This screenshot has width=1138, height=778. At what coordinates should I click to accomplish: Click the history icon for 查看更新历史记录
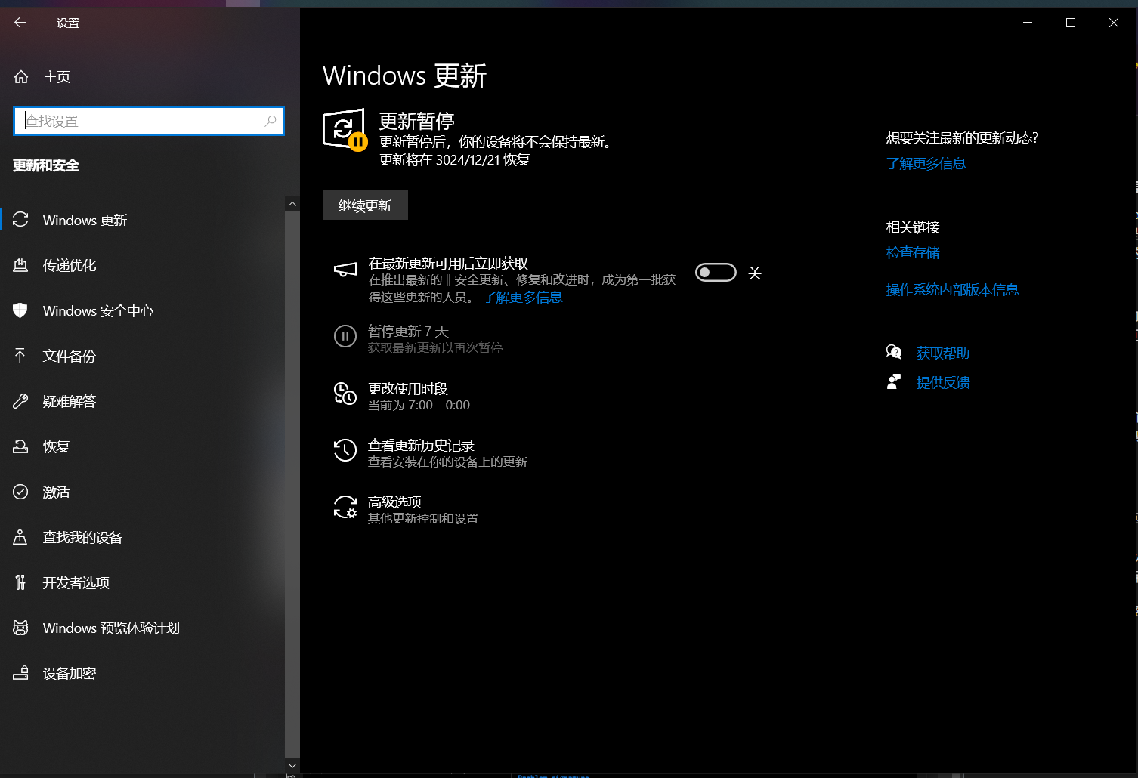345,449
